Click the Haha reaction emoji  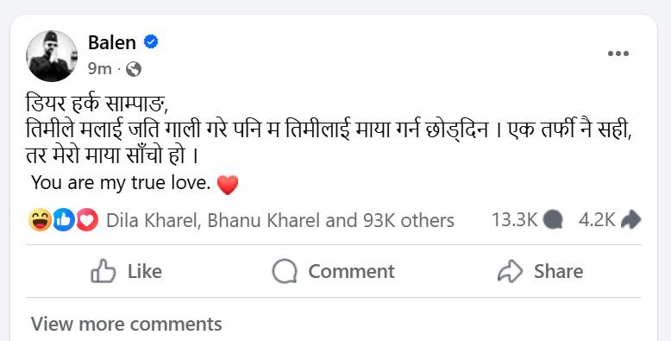pos(40,220)
